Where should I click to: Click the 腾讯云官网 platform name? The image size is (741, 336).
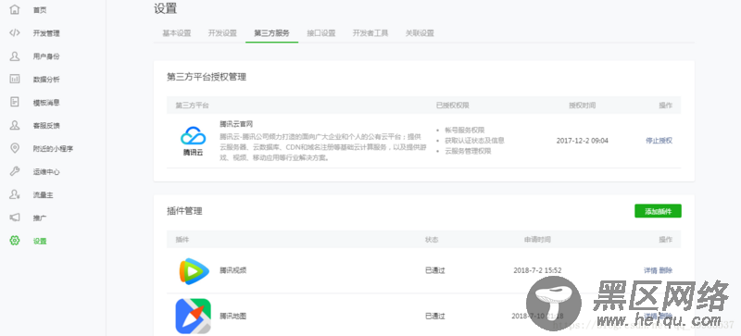(x=236, y=124)
